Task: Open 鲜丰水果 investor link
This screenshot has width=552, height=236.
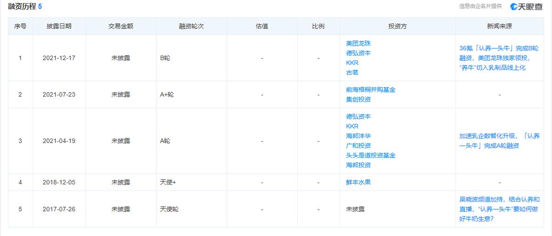Action: 358,182
